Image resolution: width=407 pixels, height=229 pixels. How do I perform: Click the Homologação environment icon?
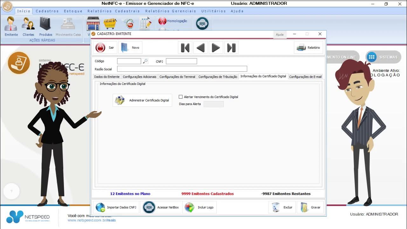[173, 21]
